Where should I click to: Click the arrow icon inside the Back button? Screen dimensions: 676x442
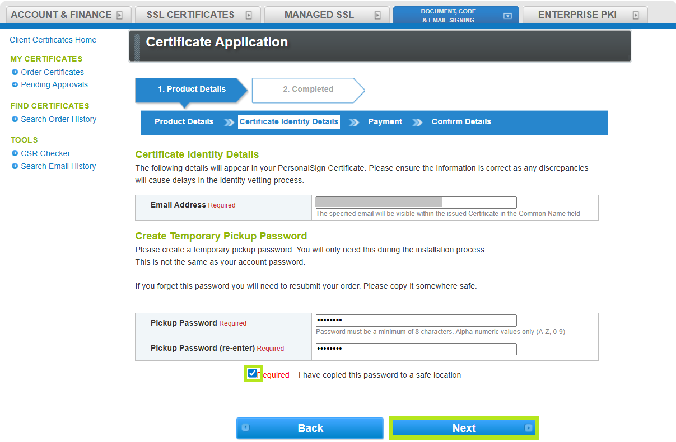point(245,428)
